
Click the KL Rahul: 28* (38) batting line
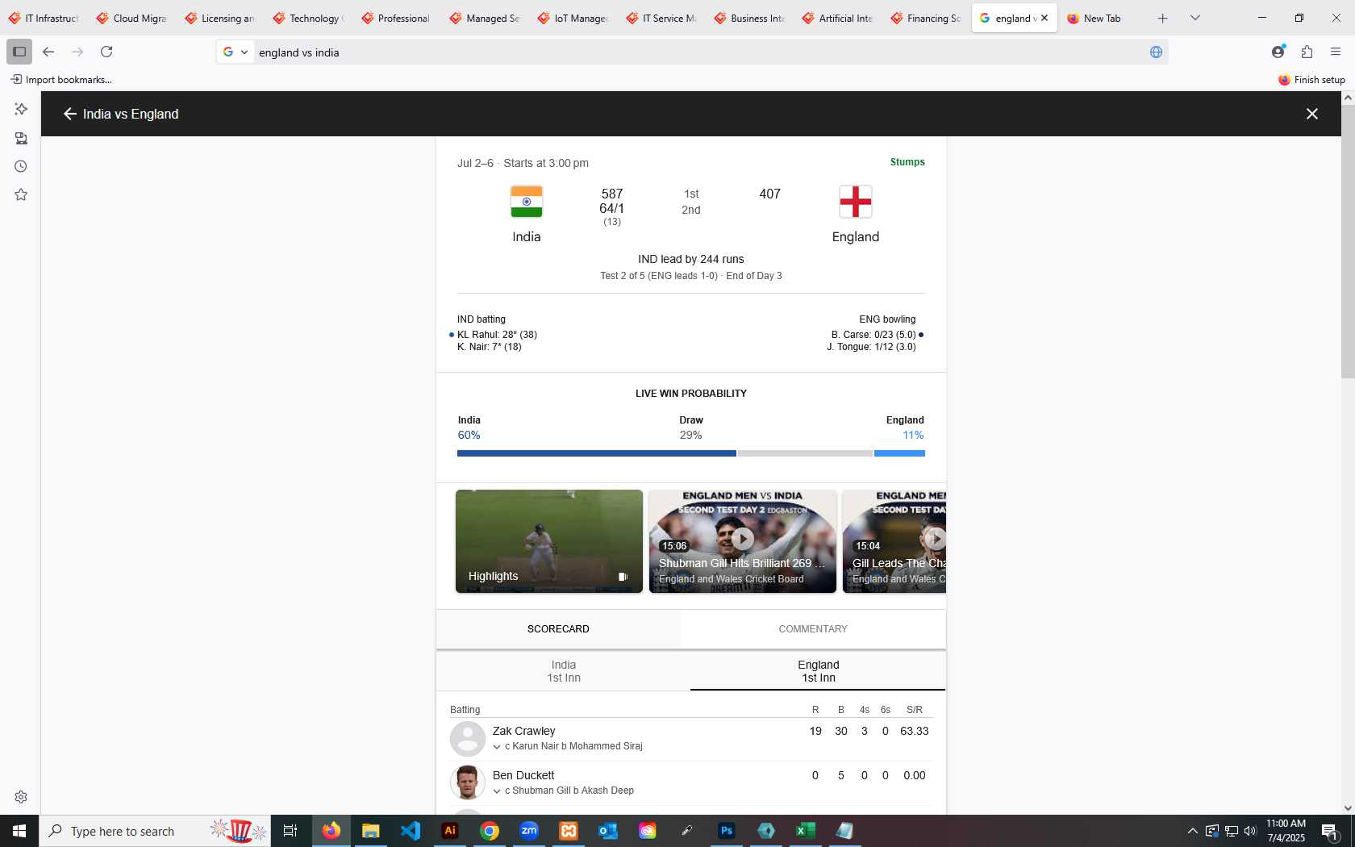pyautogui.click(x=497, y=335)
